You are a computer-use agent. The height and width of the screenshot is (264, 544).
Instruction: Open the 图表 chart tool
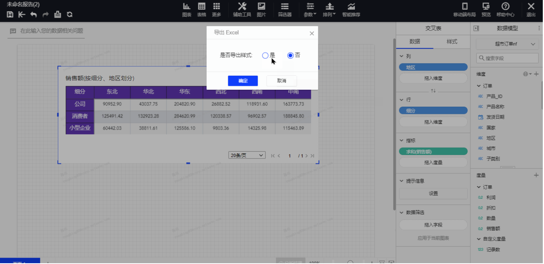(187, 10)
